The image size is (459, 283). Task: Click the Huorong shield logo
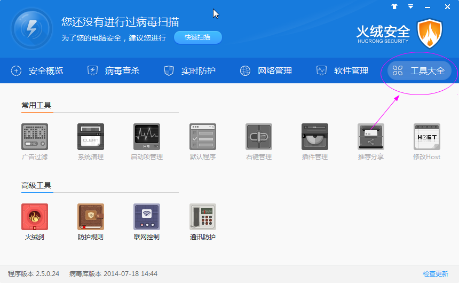[x=430, y=34]
